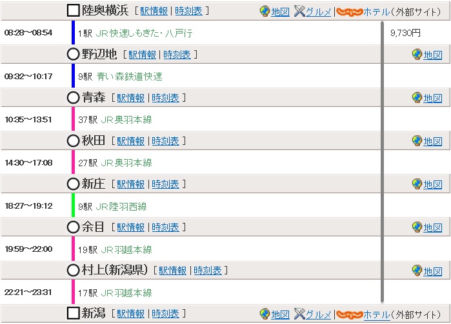451x324 pixels.
Task: Open 駅情報 link for 余目
Action: 130,227
